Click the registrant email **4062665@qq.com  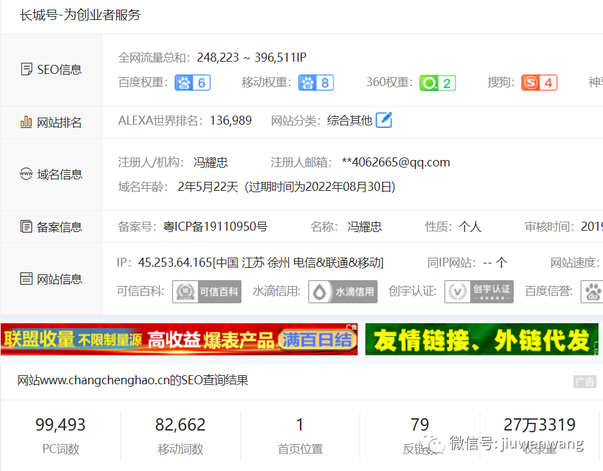[x=396, y=163]
